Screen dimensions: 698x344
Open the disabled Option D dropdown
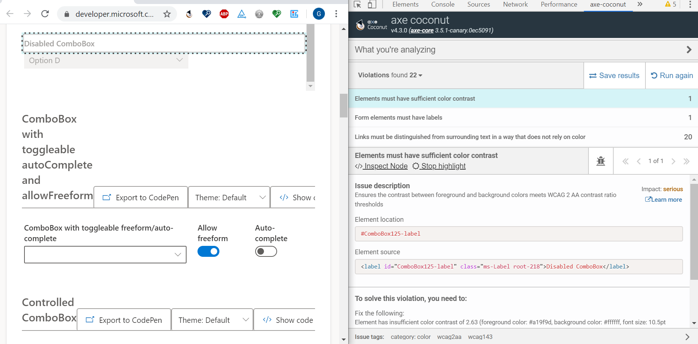[106, 61]
